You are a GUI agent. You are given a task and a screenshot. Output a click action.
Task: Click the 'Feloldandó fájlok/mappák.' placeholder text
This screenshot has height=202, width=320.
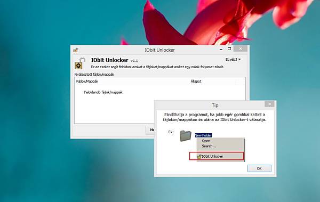tap(103, 92)
